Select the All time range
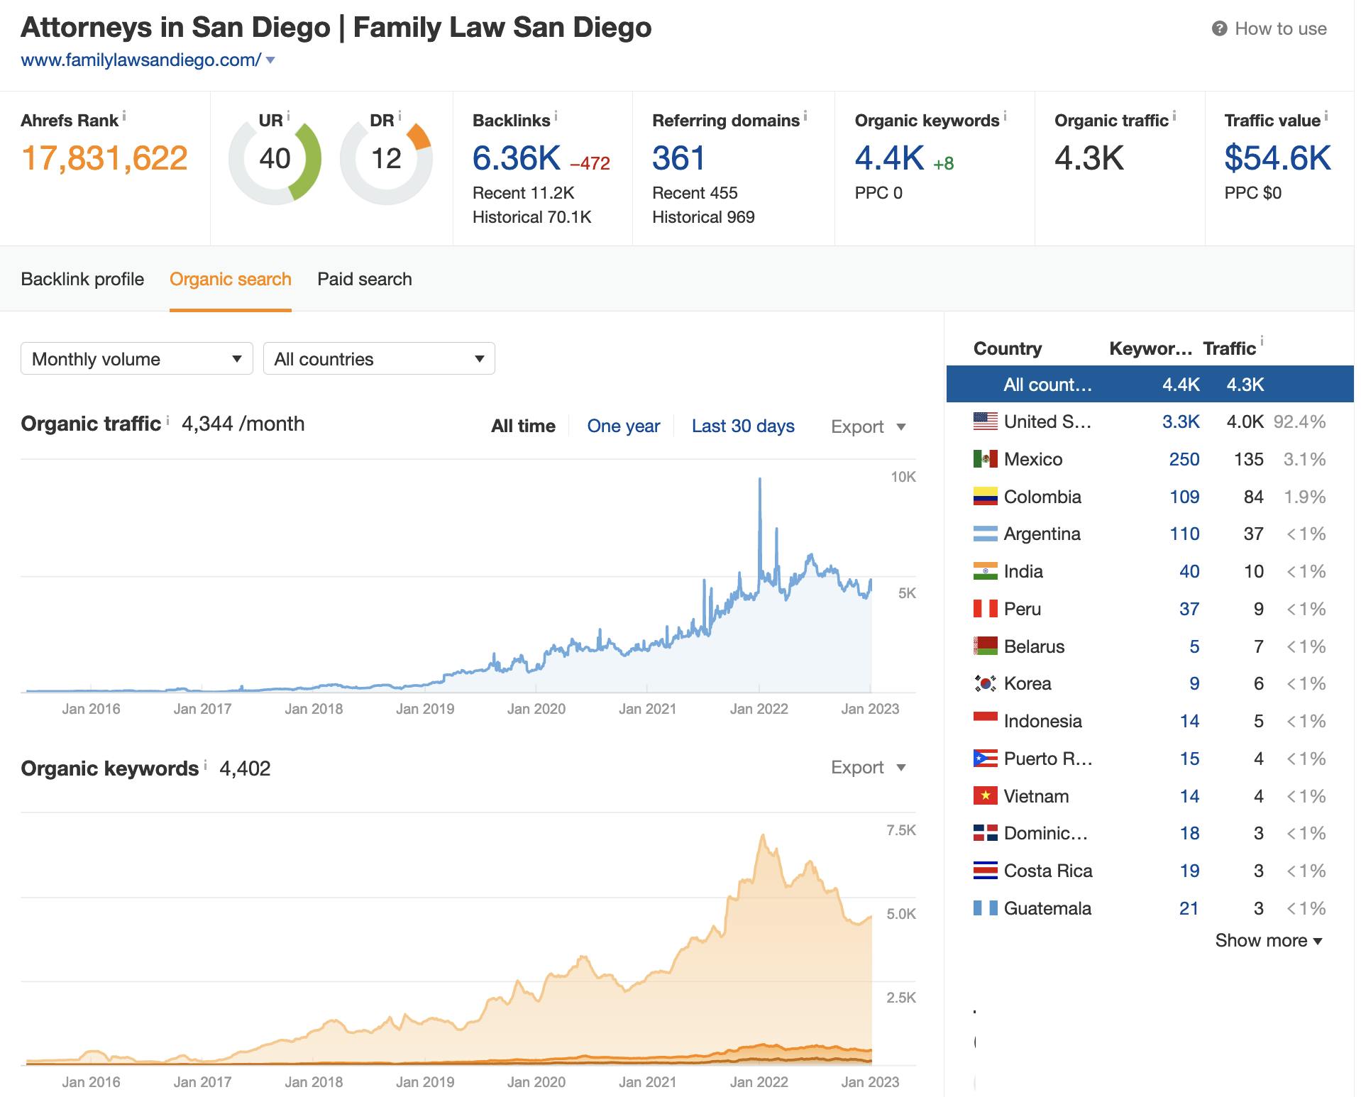Viewport: 1361px width, 1097px height. click(523, 426)
